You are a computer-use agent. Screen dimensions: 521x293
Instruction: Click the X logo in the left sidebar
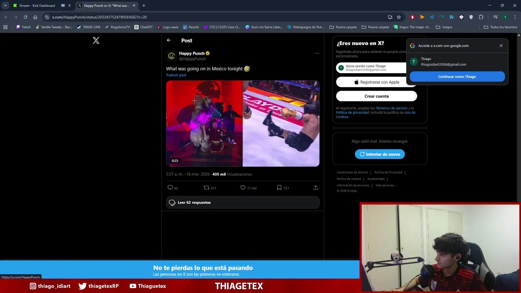point(96,40)
